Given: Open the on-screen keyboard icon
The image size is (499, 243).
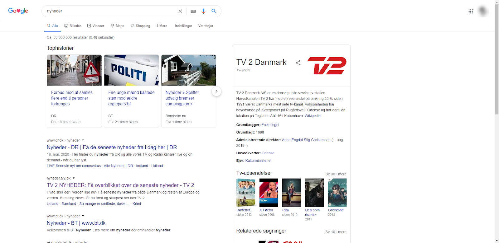Looking at the screenshot, I should (193, 11).
